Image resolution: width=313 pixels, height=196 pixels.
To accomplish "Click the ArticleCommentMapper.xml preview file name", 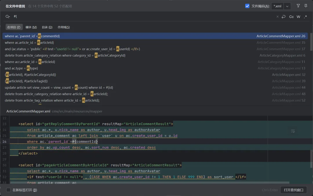I will (28, 111).
